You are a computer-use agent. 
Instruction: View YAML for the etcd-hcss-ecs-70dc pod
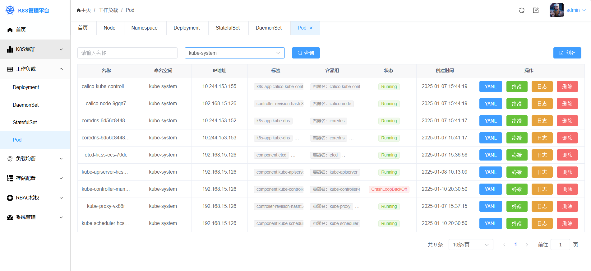pyautogui.click(x=490, y=155)
